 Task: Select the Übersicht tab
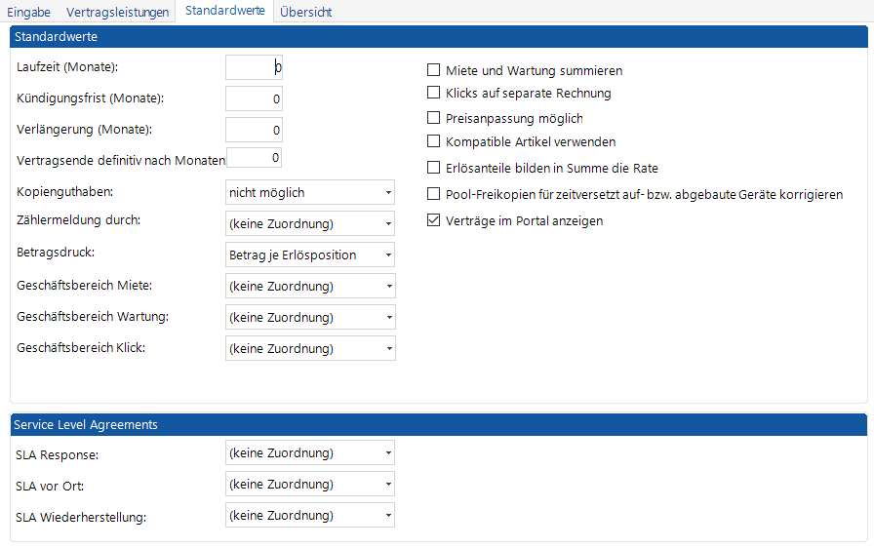(x=305, y=12)
